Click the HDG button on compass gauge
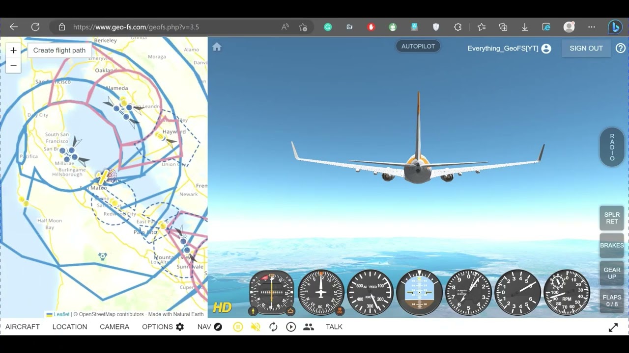This screenshot has width=629, height=353. pos(340,310)
